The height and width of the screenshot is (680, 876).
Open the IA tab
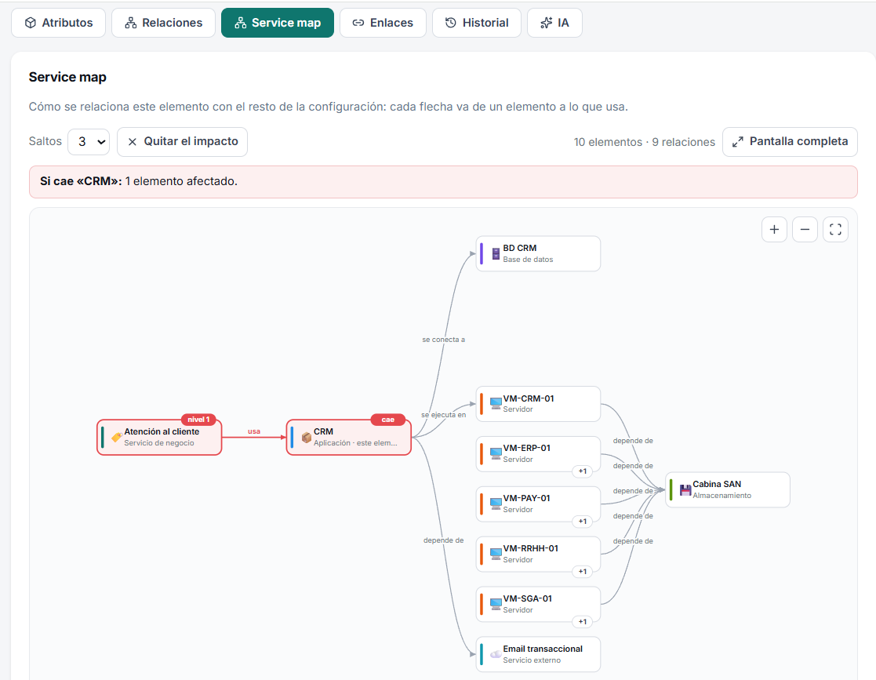click(x=554, y=23)
